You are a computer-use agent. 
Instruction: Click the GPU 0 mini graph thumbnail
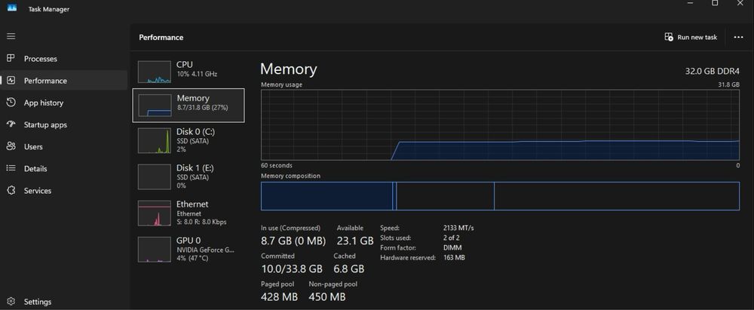(x=155, y=250)
